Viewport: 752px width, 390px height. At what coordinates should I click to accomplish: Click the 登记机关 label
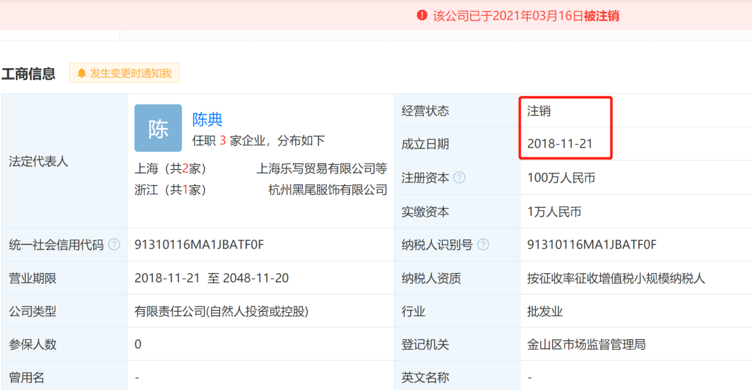425,345
